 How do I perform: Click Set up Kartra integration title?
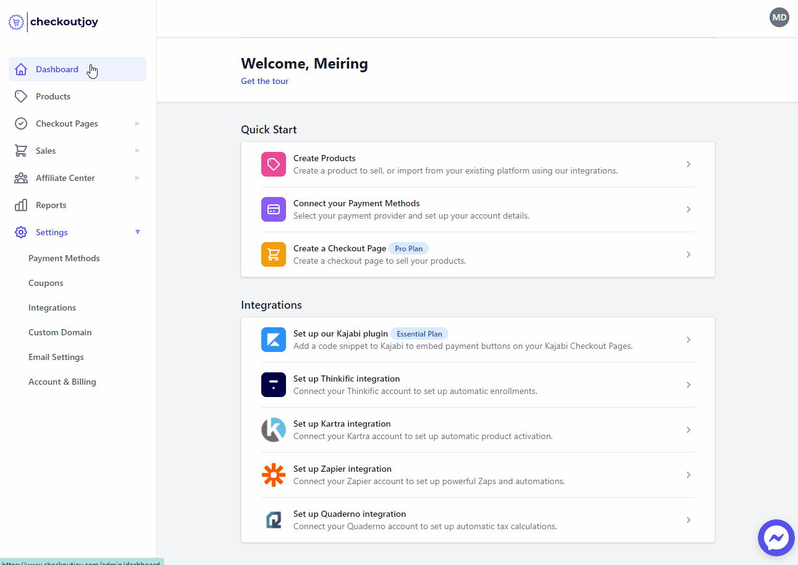[342, 424]
